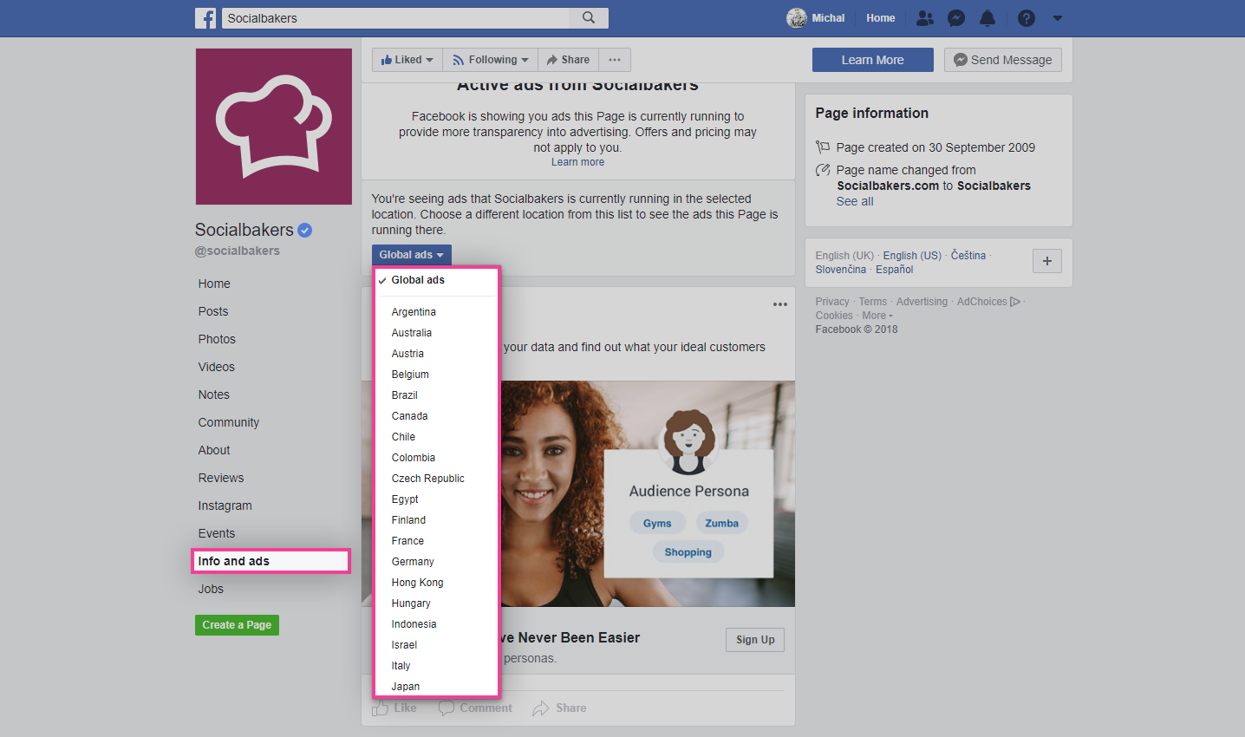Focus the search field containing Socialbakers
This screenshot has height=737, width=1245.
pos(395,18)
